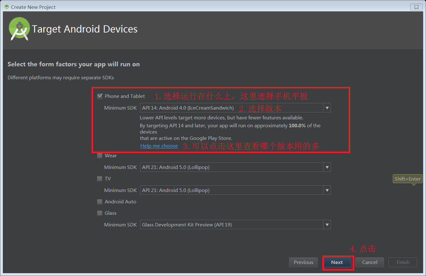Open the Glass Development Kit dropdown arrow
The image size is (426, 276).
[x=327, y=225]
